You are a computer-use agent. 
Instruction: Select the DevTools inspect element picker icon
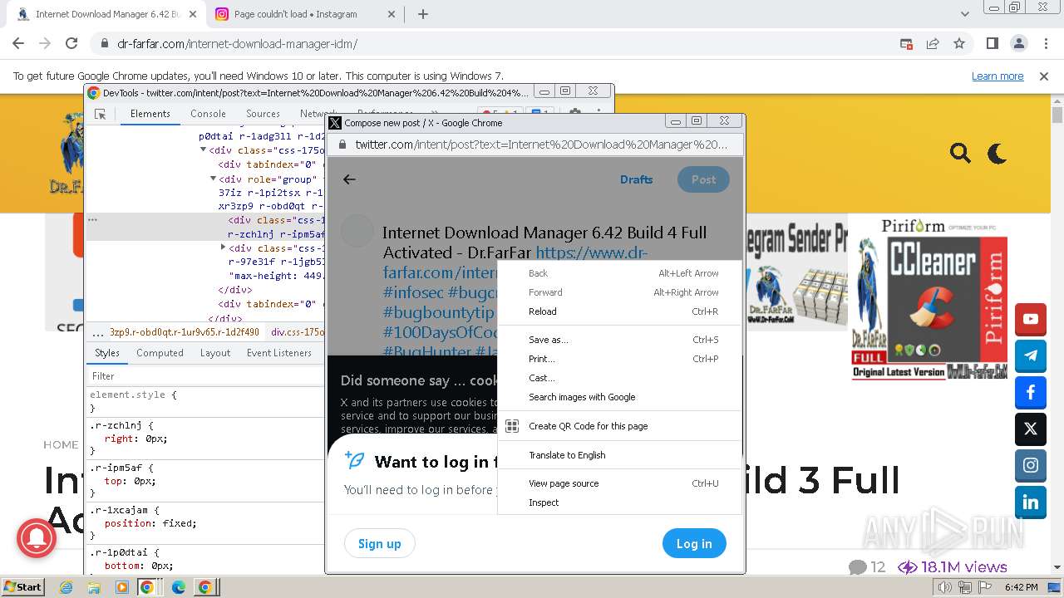click(100, 114)
